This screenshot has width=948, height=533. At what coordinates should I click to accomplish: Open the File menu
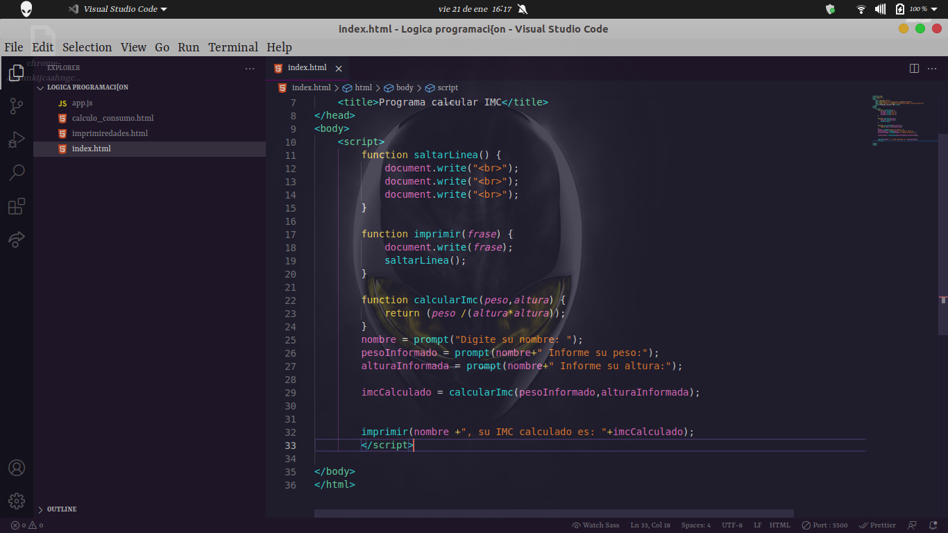[14, 47]
